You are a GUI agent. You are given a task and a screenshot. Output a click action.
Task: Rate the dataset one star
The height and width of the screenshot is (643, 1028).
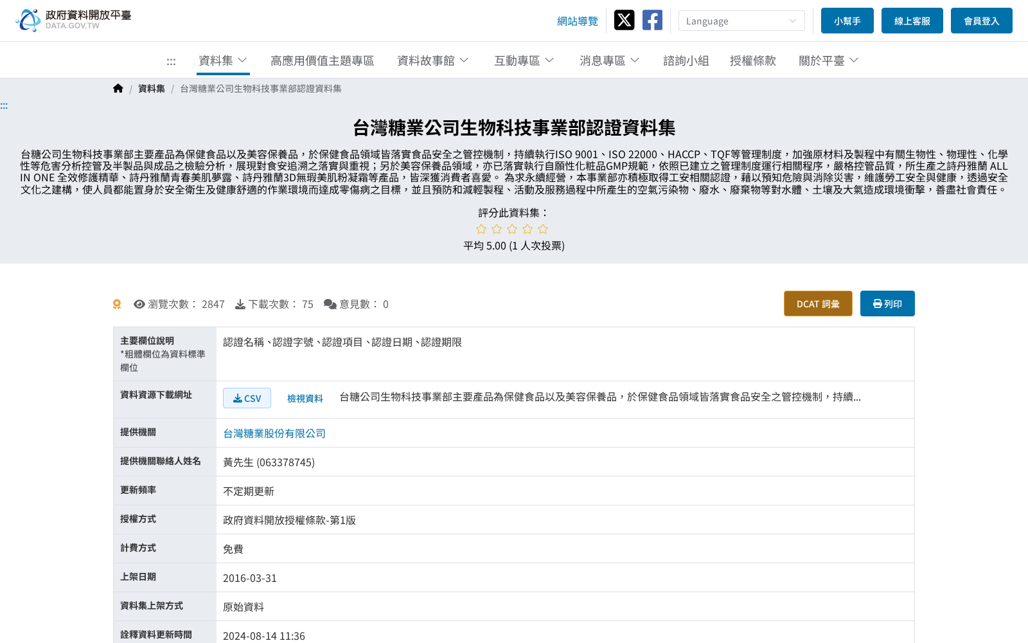(481, 229)
